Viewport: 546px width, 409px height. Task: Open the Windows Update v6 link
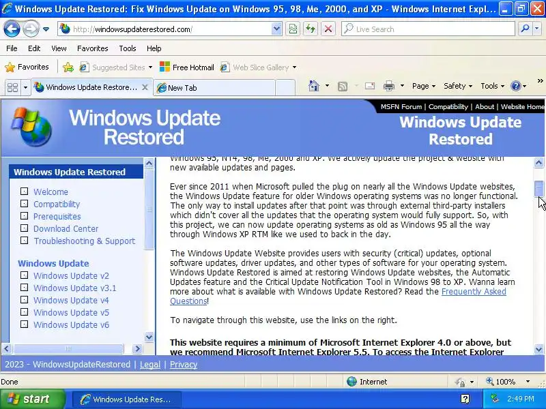pyautogui.click(x=72, y=324)
